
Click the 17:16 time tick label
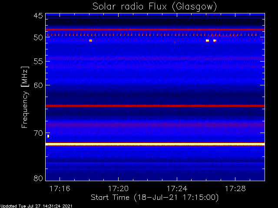coord(60,189)
